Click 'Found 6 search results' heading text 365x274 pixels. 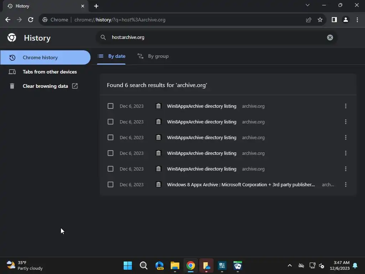157,85
